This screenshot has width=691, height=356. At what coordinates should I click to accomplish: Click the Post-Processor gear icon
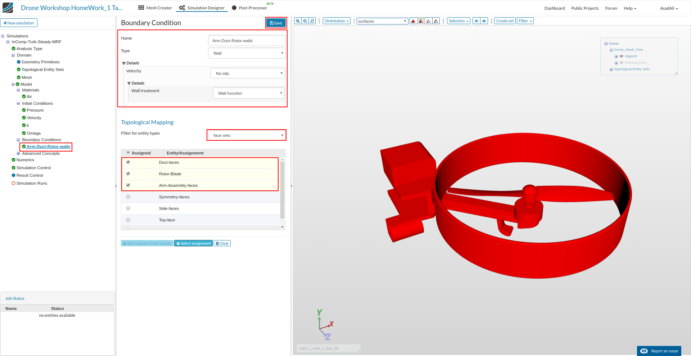pos(234,8)
